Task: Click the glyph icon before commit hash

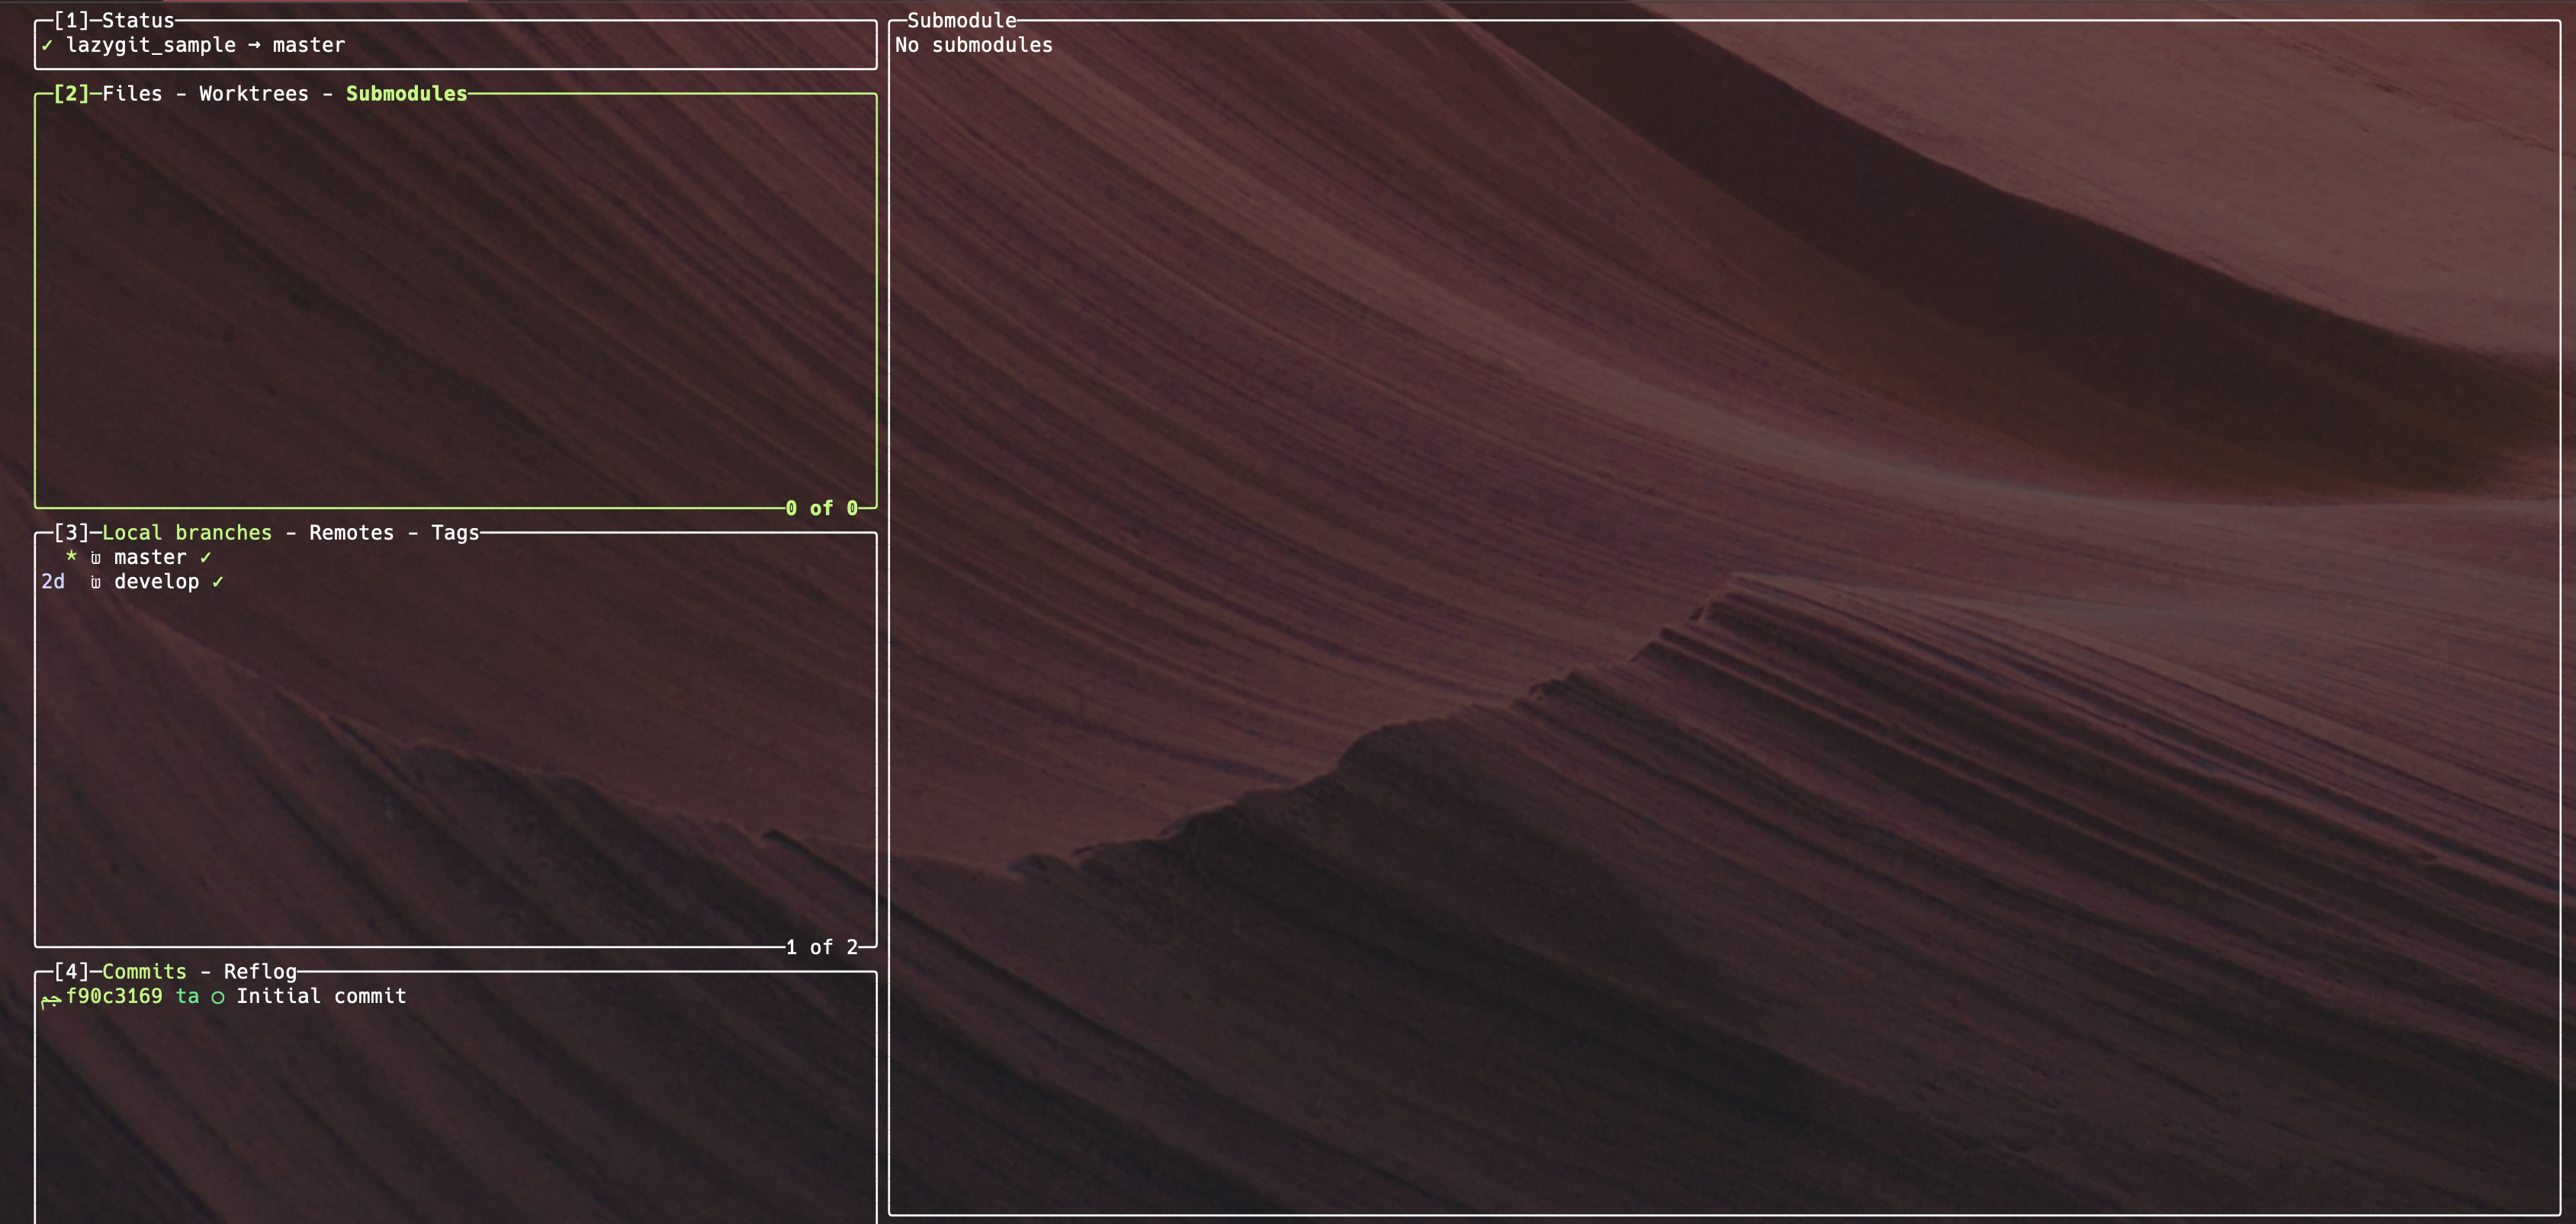Action: click(x=50, y=998)
